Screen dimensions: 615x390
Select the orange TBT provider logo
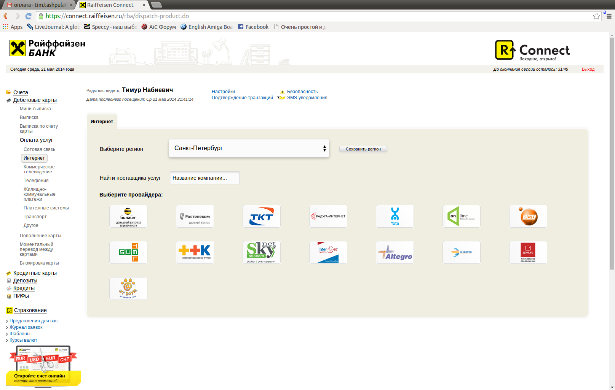coord(528,216)
